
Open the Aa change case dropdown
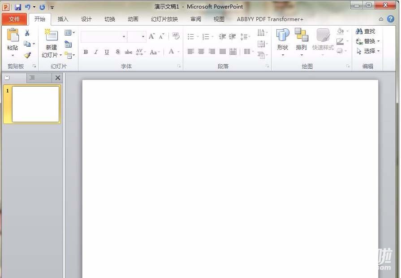coord(155,52)
